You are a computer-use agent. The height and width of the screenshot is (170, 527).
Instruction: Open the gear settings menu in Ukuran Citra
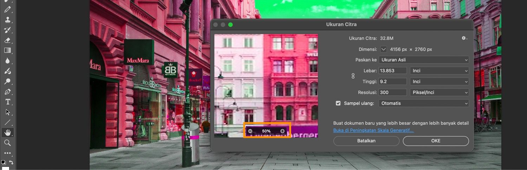tap(464, 38)
